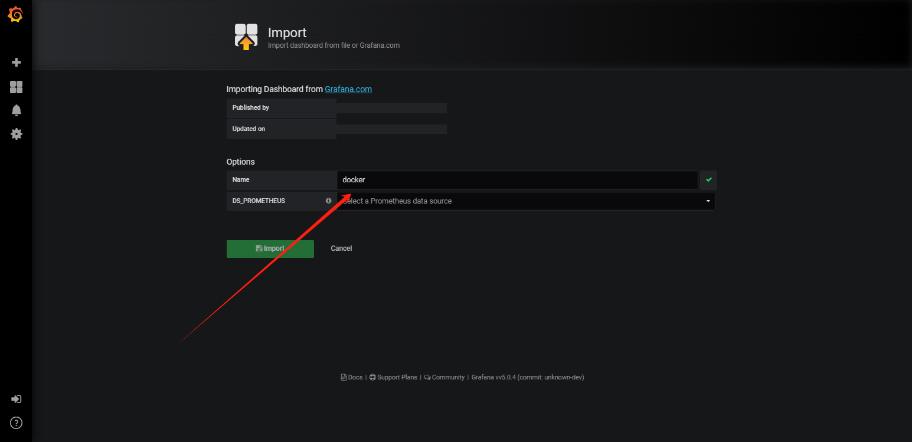Open the Alerting bell icon

tap(17, 110)
